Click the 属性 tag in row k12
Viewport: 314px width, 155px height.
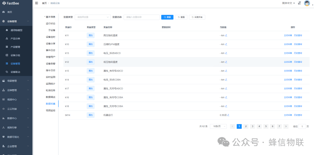point(90,62)
